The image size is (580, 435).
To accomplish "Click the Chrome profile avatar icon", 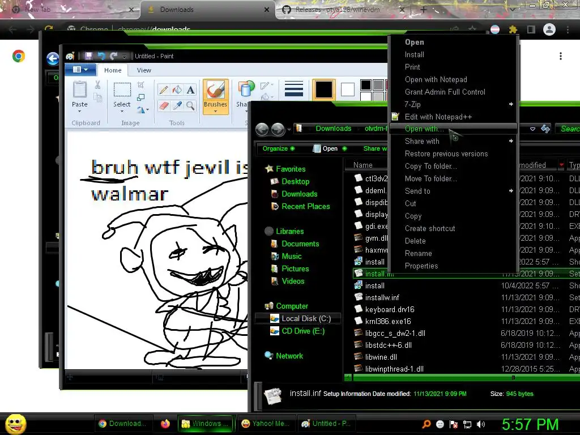I will point(549,29).
